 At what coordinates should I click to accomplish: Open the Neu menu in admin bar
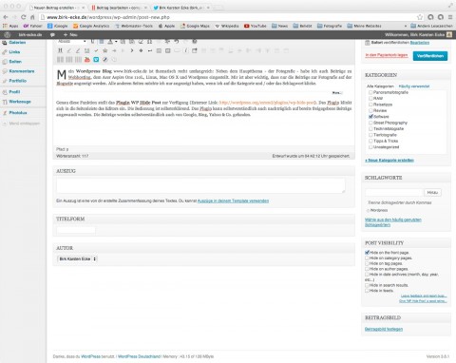point(70,34)
